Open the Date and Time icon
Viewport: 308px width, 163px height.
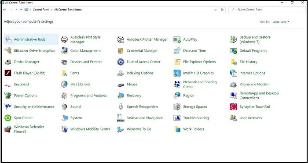coord(177,51)
